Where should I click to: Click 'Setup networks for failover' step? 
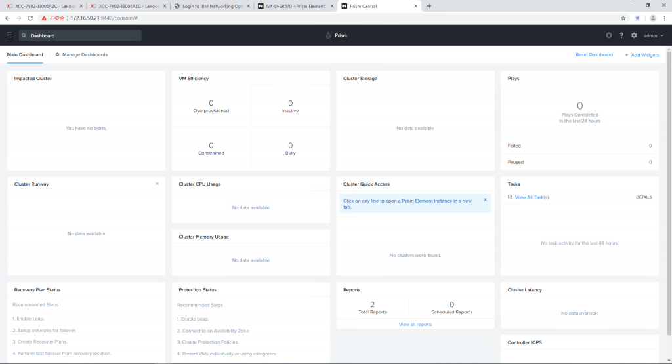point(45,330)
